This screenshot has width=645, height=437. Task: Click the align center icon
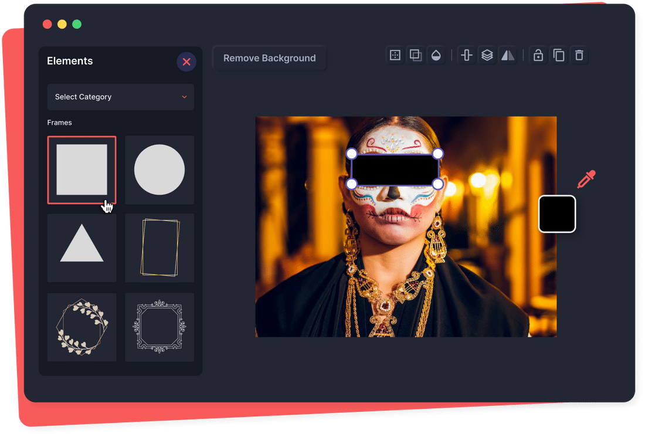click(x=466, y=55)
